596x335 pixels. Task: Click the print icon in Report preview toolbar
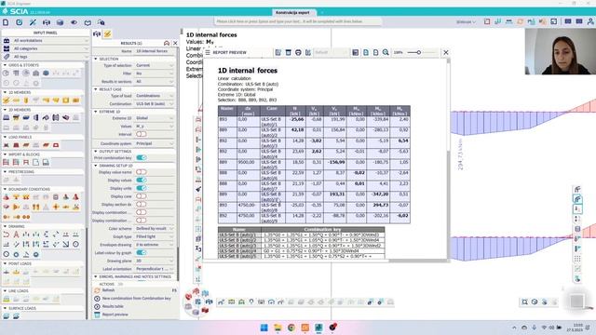pyautogui.click(x=298, y=52)
